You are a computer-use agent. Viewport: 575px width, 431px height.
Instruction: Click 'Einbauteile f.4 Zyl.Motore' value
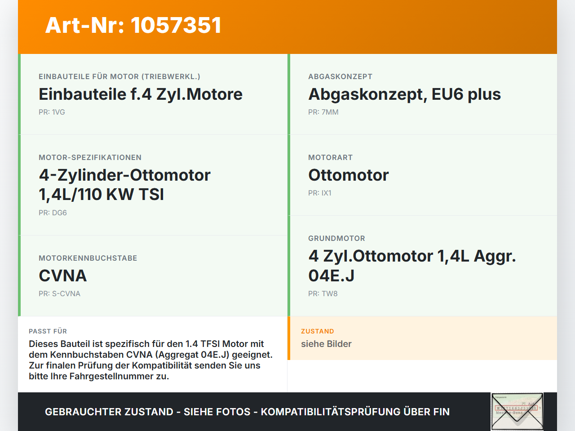click(x=141, y=94)
